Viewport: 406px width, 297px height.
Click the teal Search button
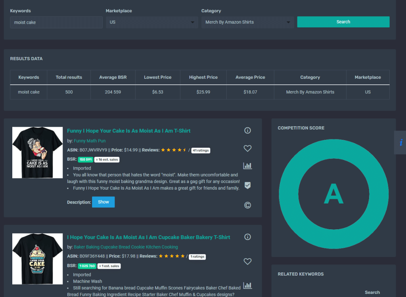(x=343, y=22)
